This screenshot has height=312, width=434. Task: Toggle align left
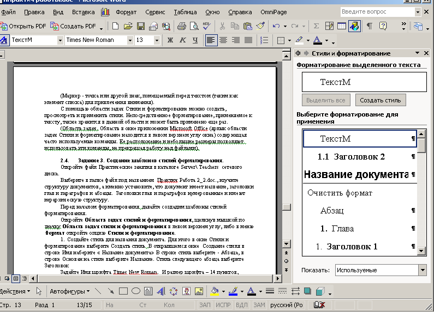[x=211, y=40]
